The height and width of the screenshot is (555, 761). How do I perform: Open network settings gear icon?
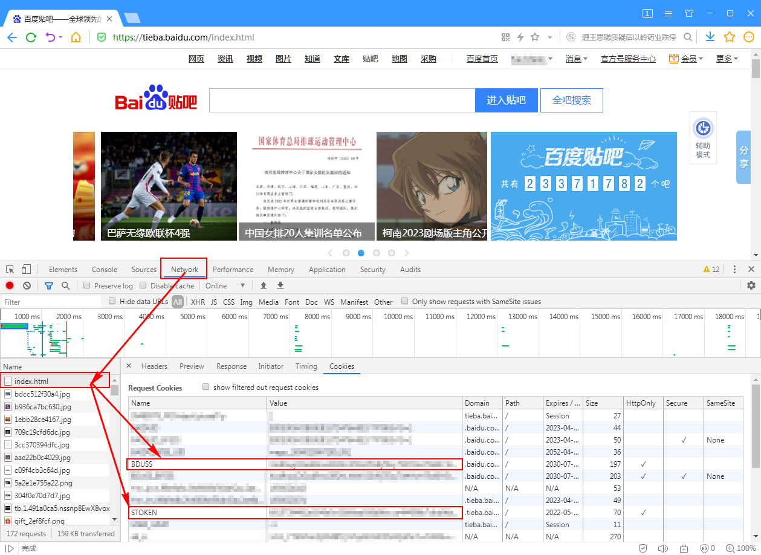[x=751, y=285]
